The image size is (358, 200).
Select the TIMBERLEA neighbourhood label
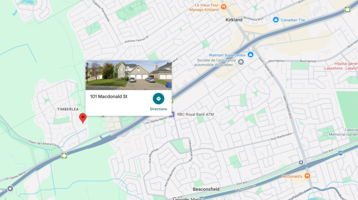pyautogui.click(x=68, y=109)
